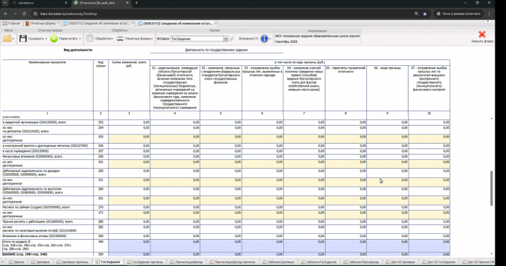The image size is (506, 266).
Task: Click the Вложения [1] label
Action: tap(248, 39)
